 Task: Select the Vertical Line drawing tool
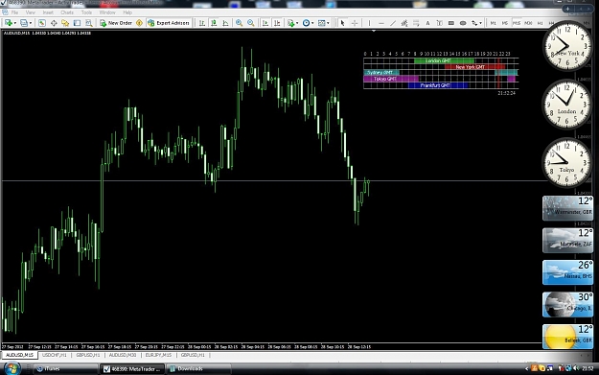tap(369, 23)
